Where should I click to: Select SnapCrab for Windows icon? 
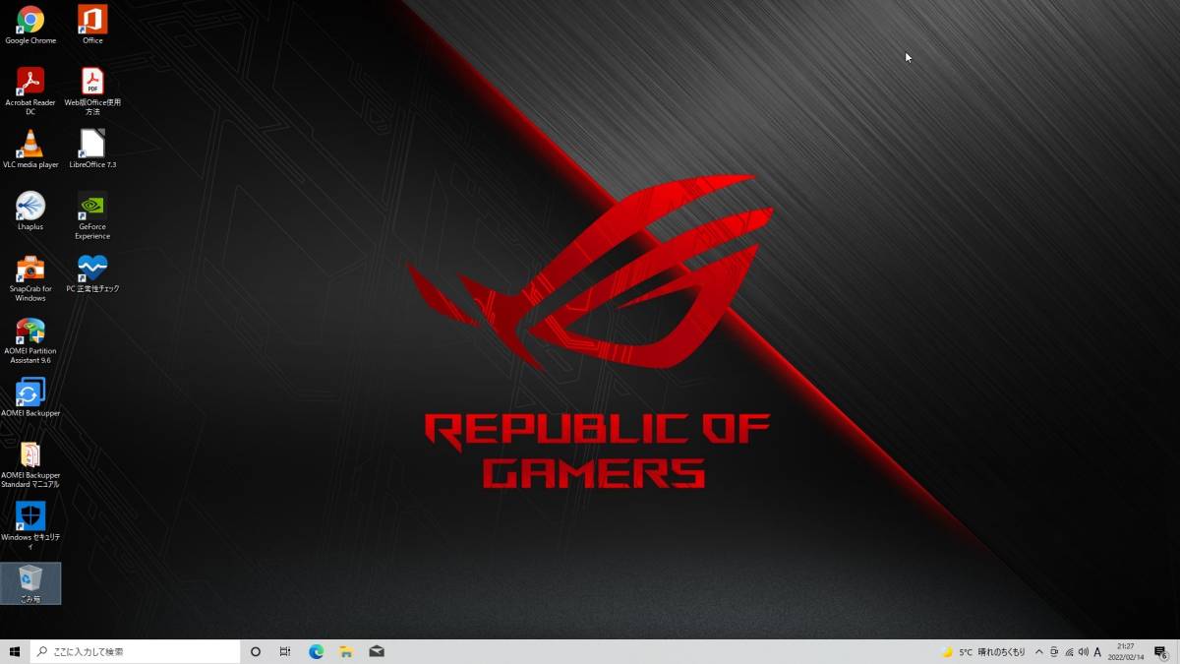(x=30, y=278)
